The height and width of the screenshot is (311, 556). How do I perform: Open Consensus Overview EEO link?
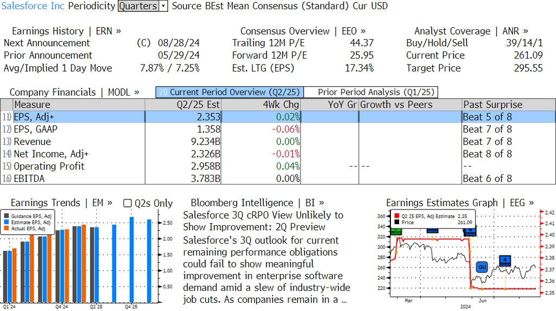(x=303, y=31)
